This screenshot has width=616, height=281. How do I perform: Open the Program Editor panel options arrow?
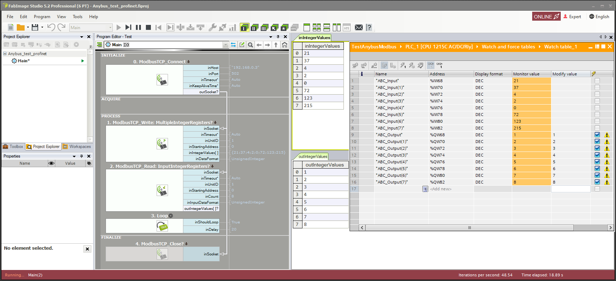(x=271, y=37)
